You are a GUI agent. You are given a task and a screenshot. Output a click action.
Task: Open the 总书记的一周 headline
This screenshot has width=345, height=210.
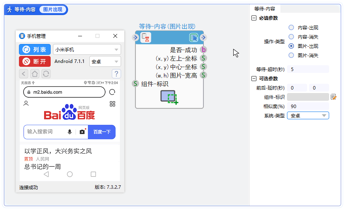(x=43, y=166)
